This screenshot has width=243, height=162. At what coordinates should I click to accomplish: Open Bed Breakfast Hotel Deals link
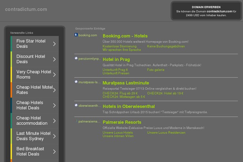(x=34, y=151)
